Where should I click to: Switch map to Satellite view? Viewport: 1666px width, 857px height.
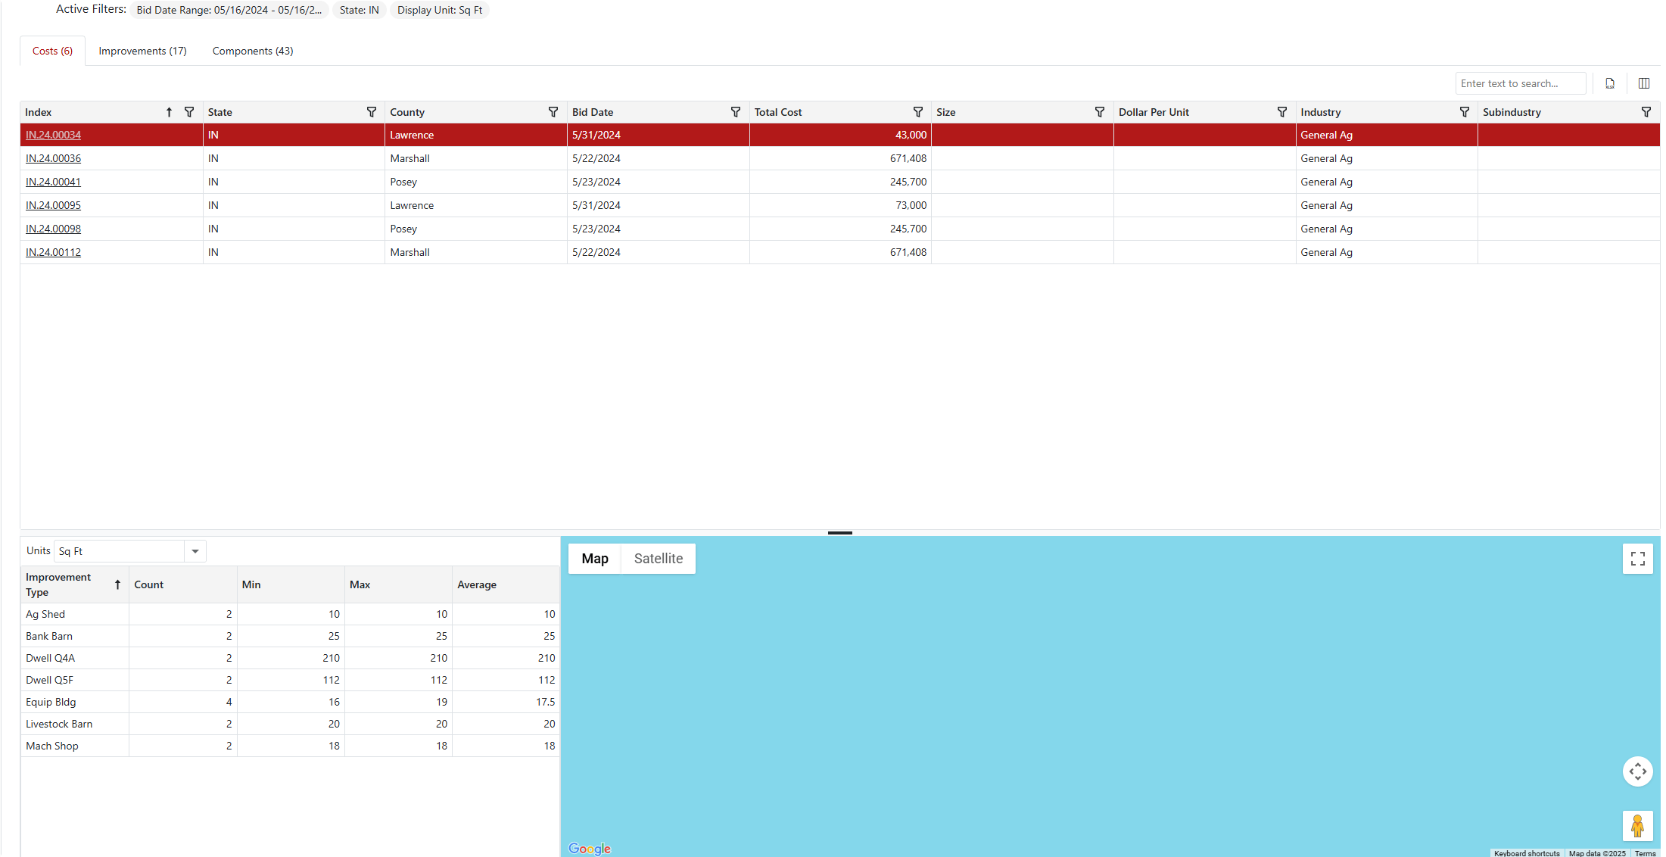pyautogui.click(x=658, y=559)
